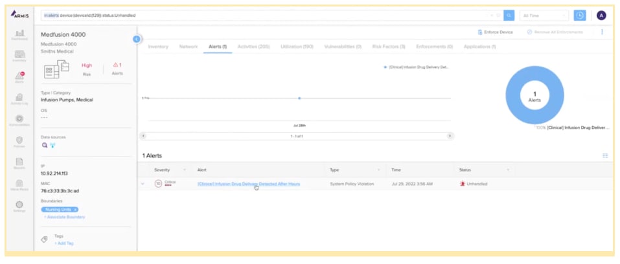Click 'Infusion Pumps, Medical' category text
This screenshot has width=620, height=264.
tap(67, 100)
